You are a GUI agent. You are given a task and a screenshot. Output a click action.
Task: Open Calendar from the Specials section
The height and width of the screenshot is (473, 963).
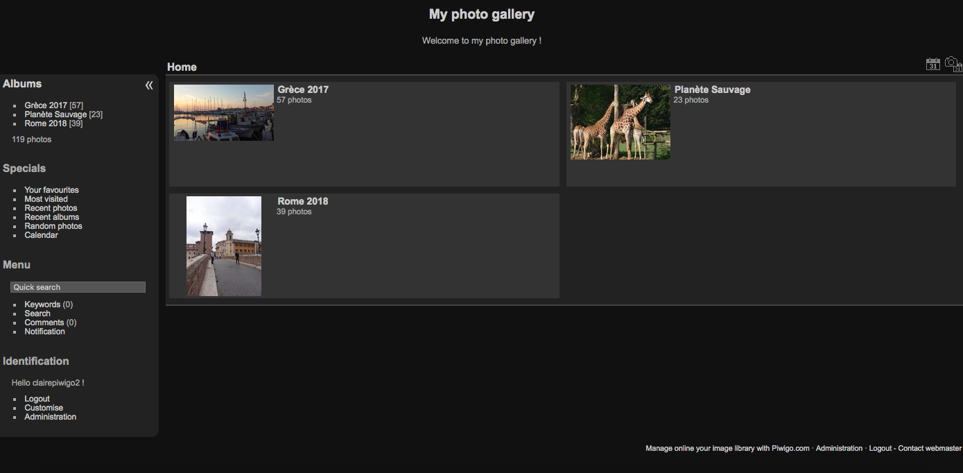[41, 234]
